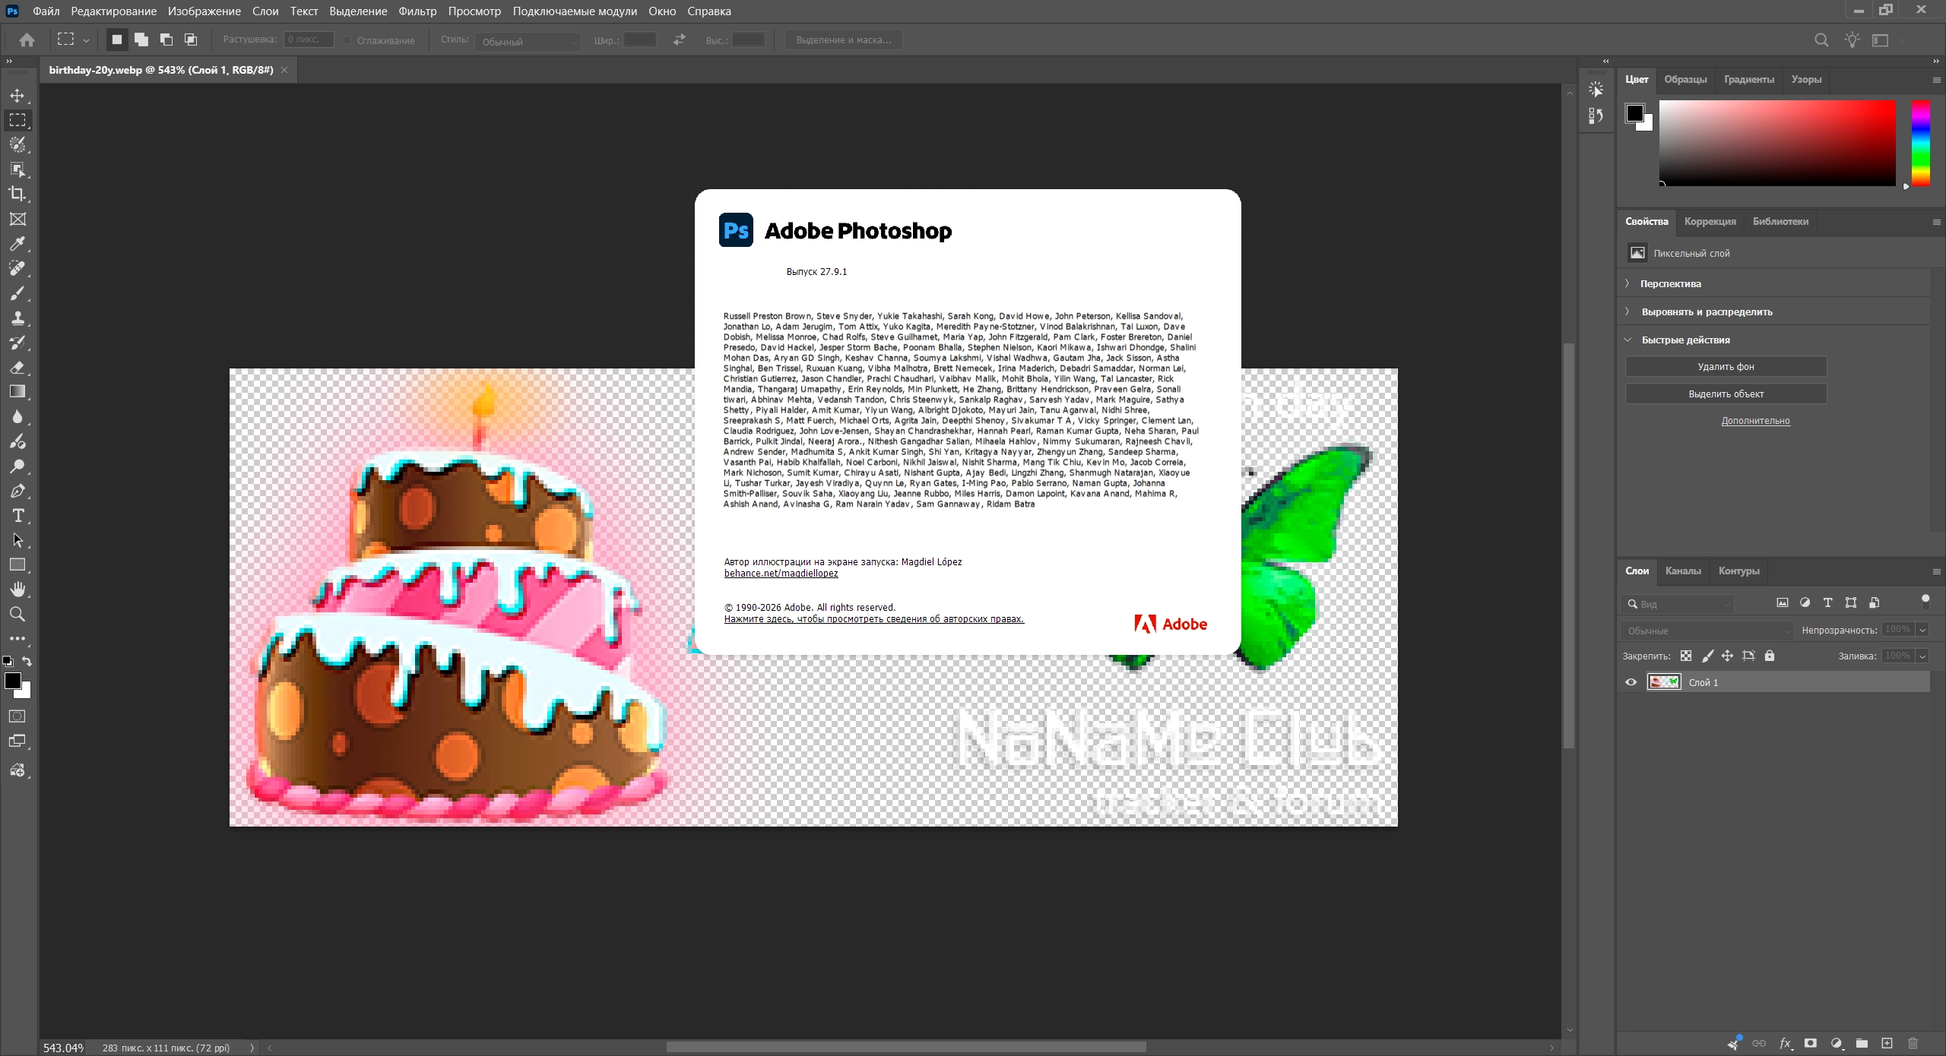The image size is (1946, 1056).
Task: Create a new group folder in Layers panel
Action: click(1862, 1043)
